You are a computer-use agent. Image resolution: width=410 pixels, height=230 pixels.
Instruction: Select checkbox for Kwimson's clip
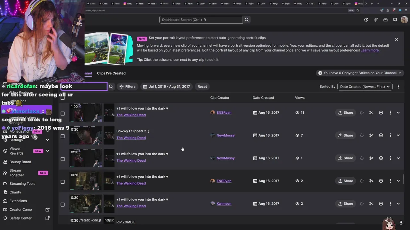coord(62,204)
